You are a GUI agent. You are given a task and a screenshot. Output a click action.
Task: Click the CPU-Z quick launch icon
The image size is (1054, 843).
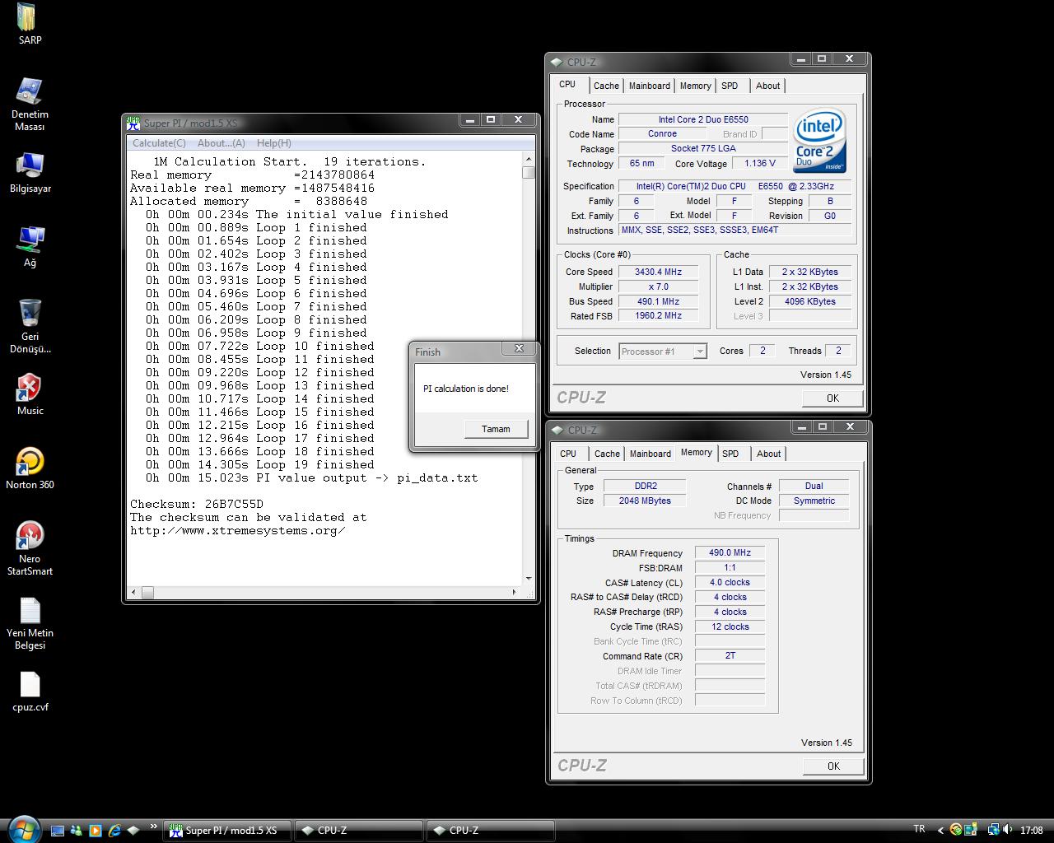[133, 831]
